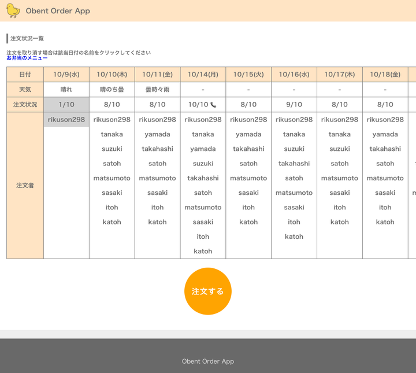This screenshot has height=373, width=416.
Task: Click the 晴れ weather cell
Action: [x=66, y=90]
